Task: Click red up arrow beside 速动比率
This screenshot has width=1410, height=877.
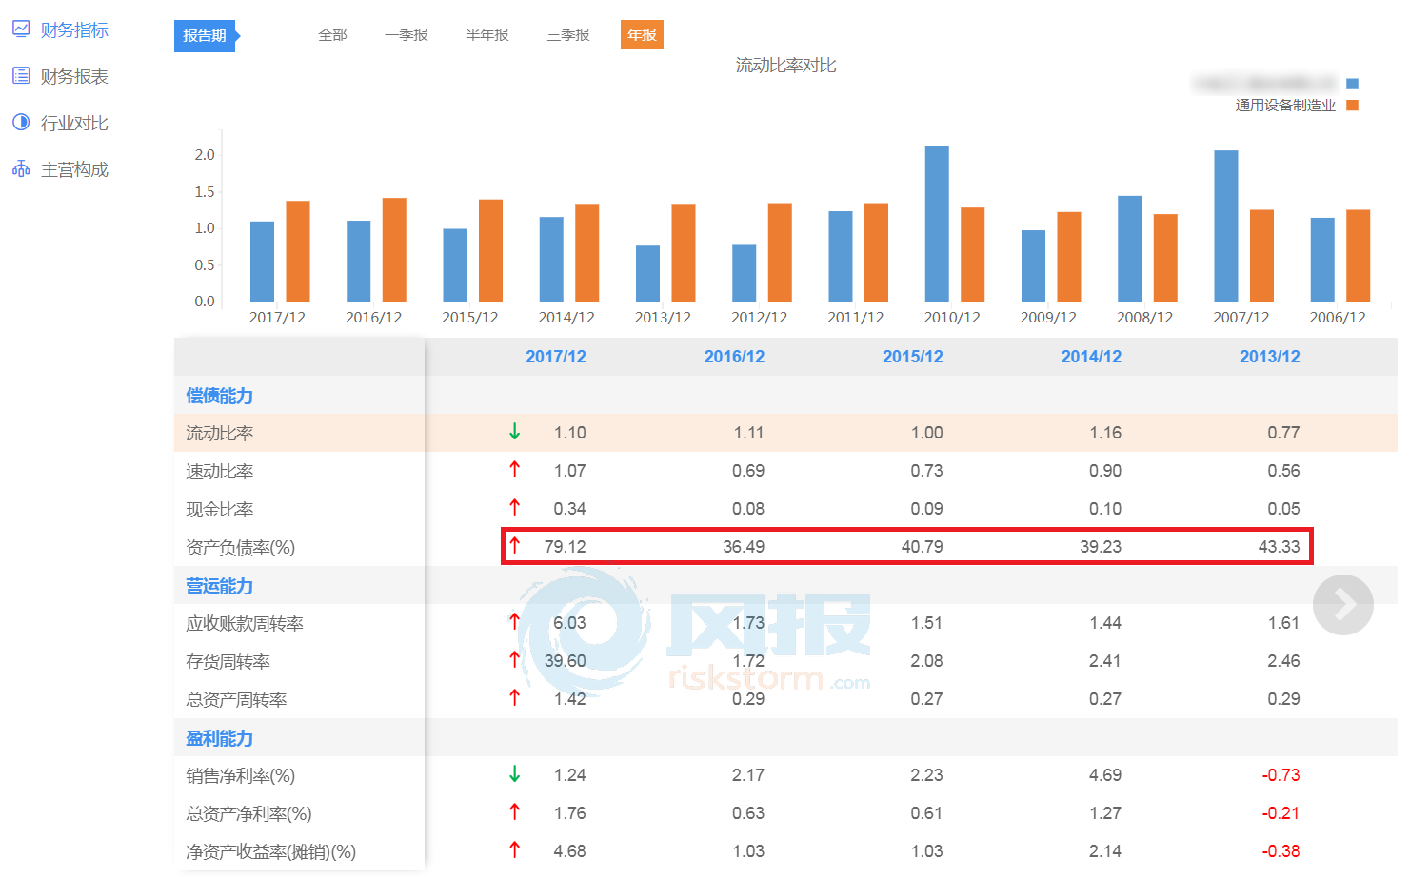Action: [x=514, y=470]
